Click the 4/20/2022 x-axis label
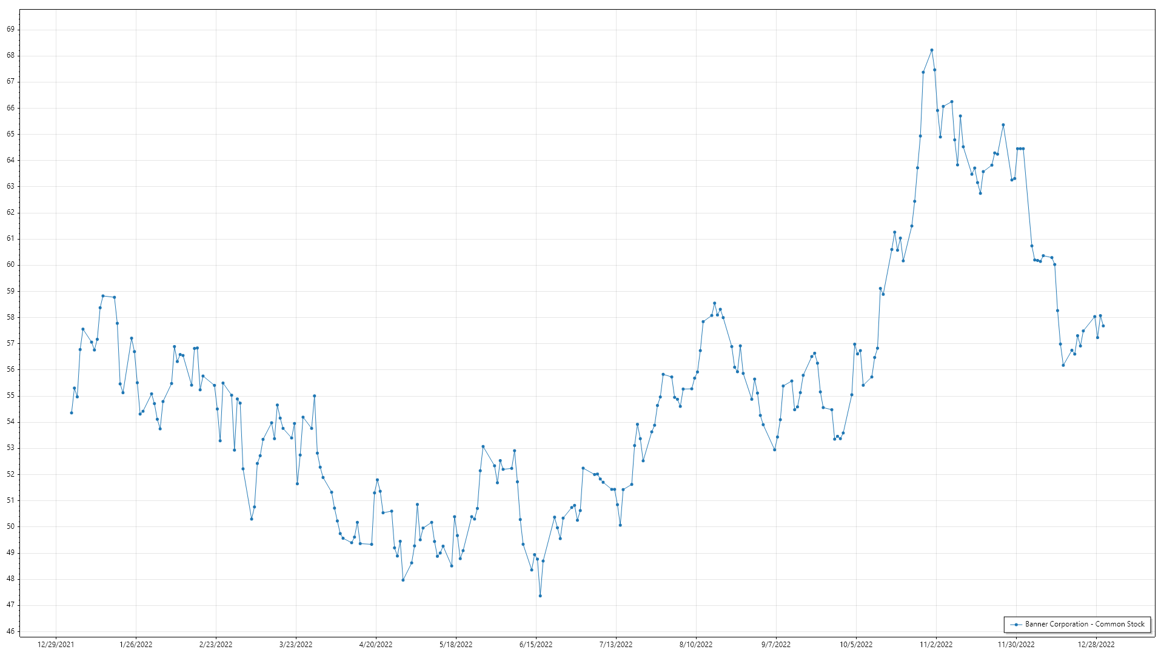Screen dimensions: 1164x655 click(x=376, y=644)
